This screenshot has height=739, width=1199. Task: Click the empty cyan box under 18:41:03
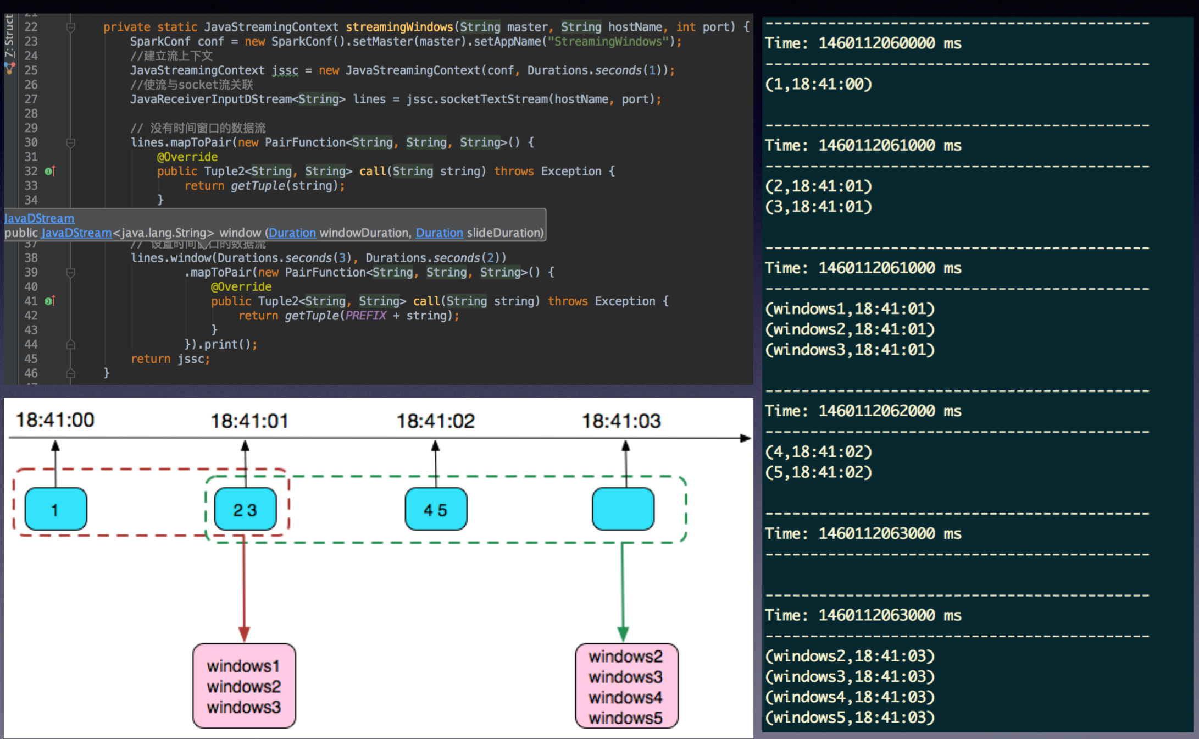pos(623,509)
